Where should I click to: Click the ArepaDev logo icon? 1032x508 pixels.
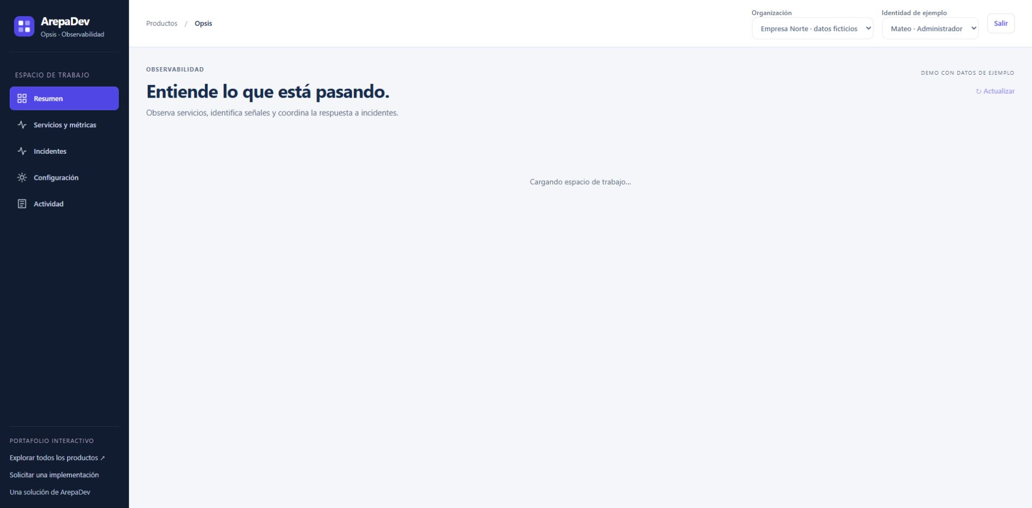pyautogui.click(x=24, y=26)
